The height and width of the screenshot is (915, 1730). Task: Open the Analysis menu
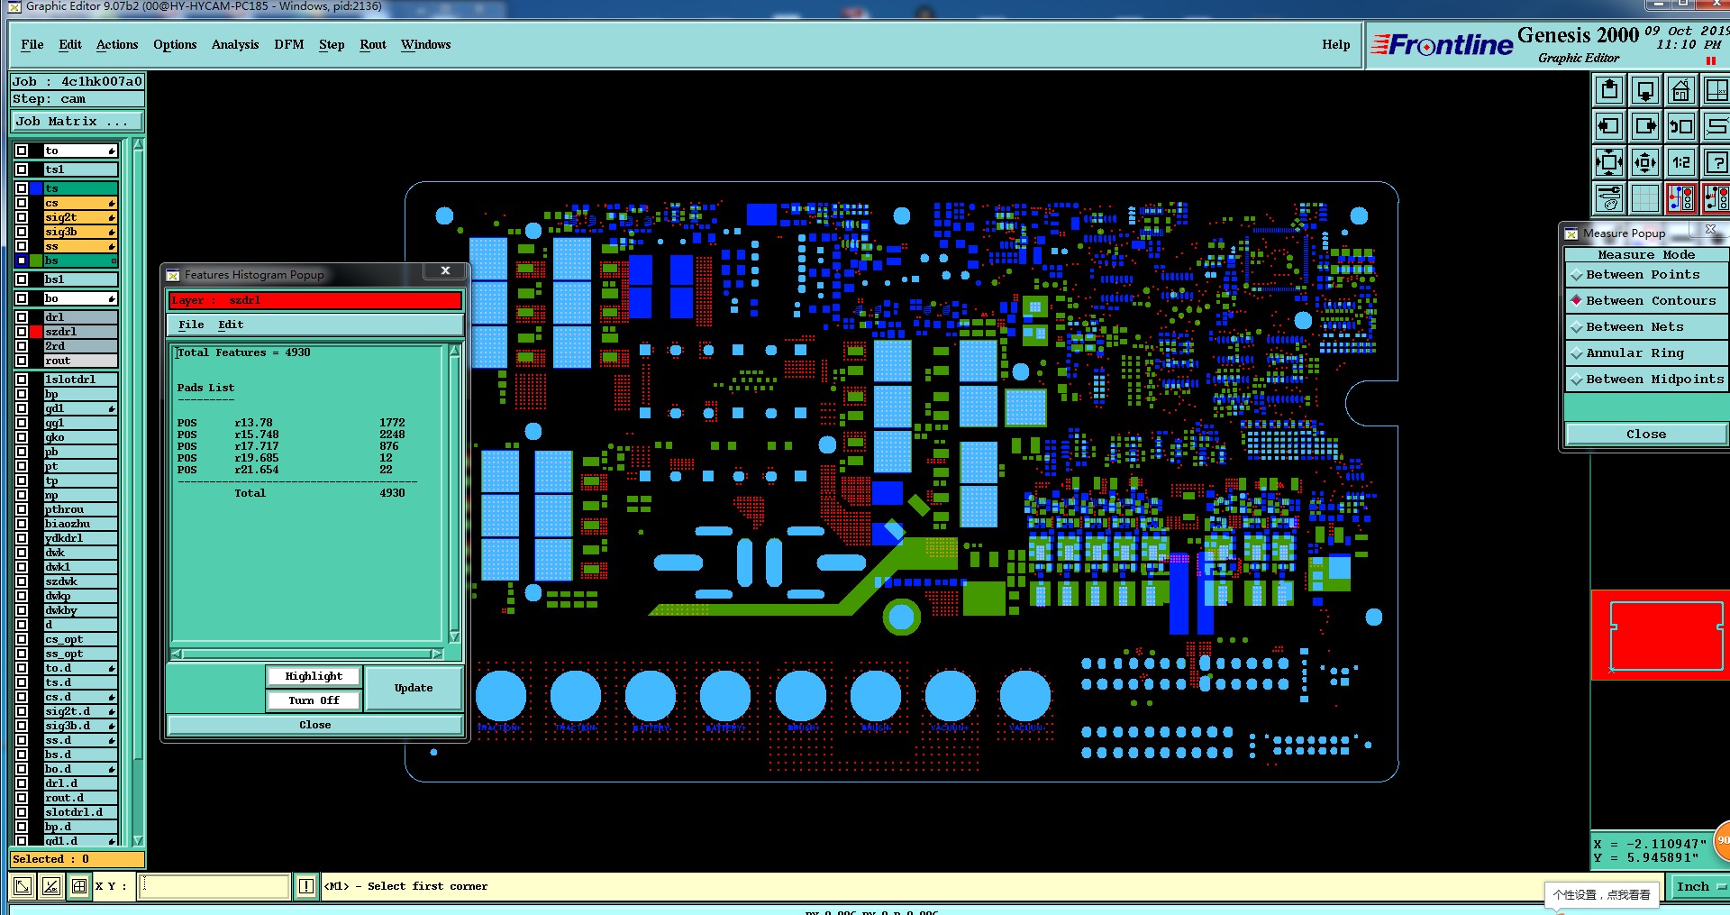(x=235, y=45)
